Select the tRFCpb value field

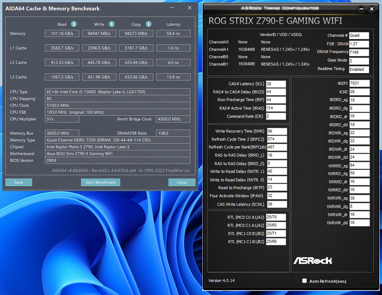(x=277, y=147)
